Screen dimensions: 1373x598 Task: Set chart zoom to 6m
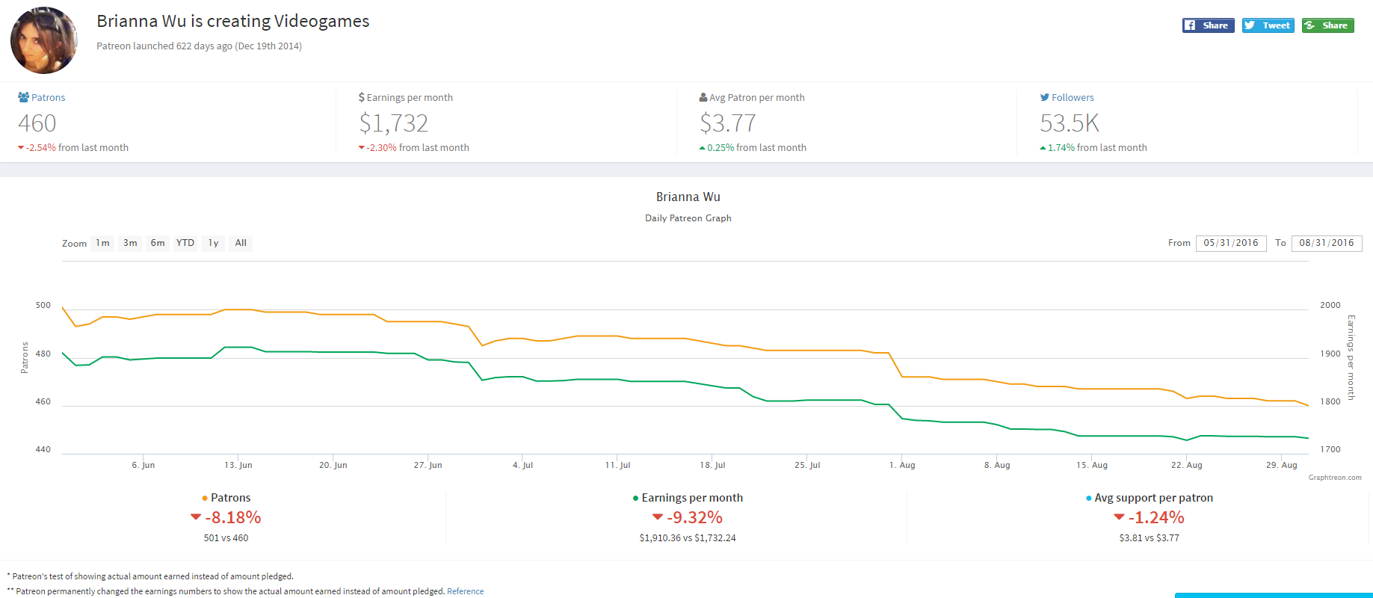tap(158, 243)
